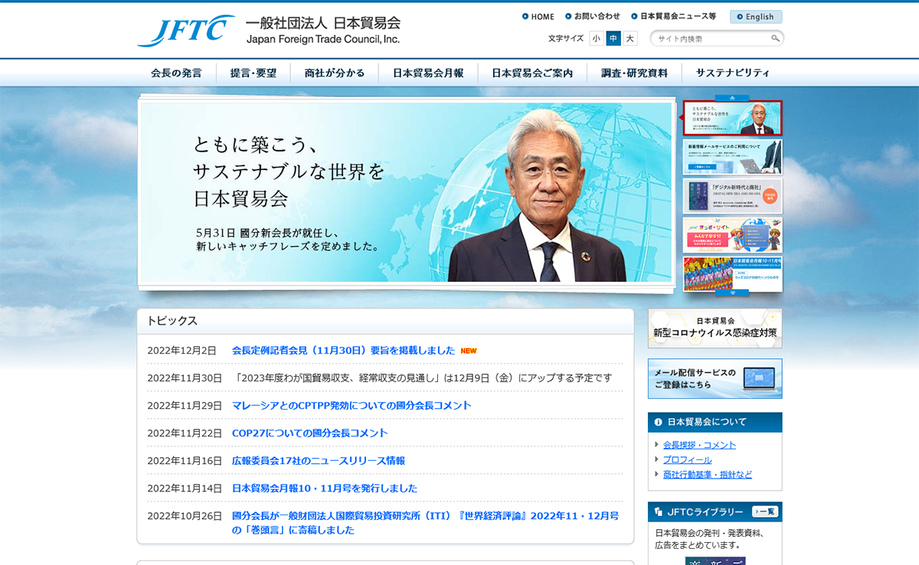Click date 2022年12月2日
Screen dimensions: 919x565
[x=182, y=351]
